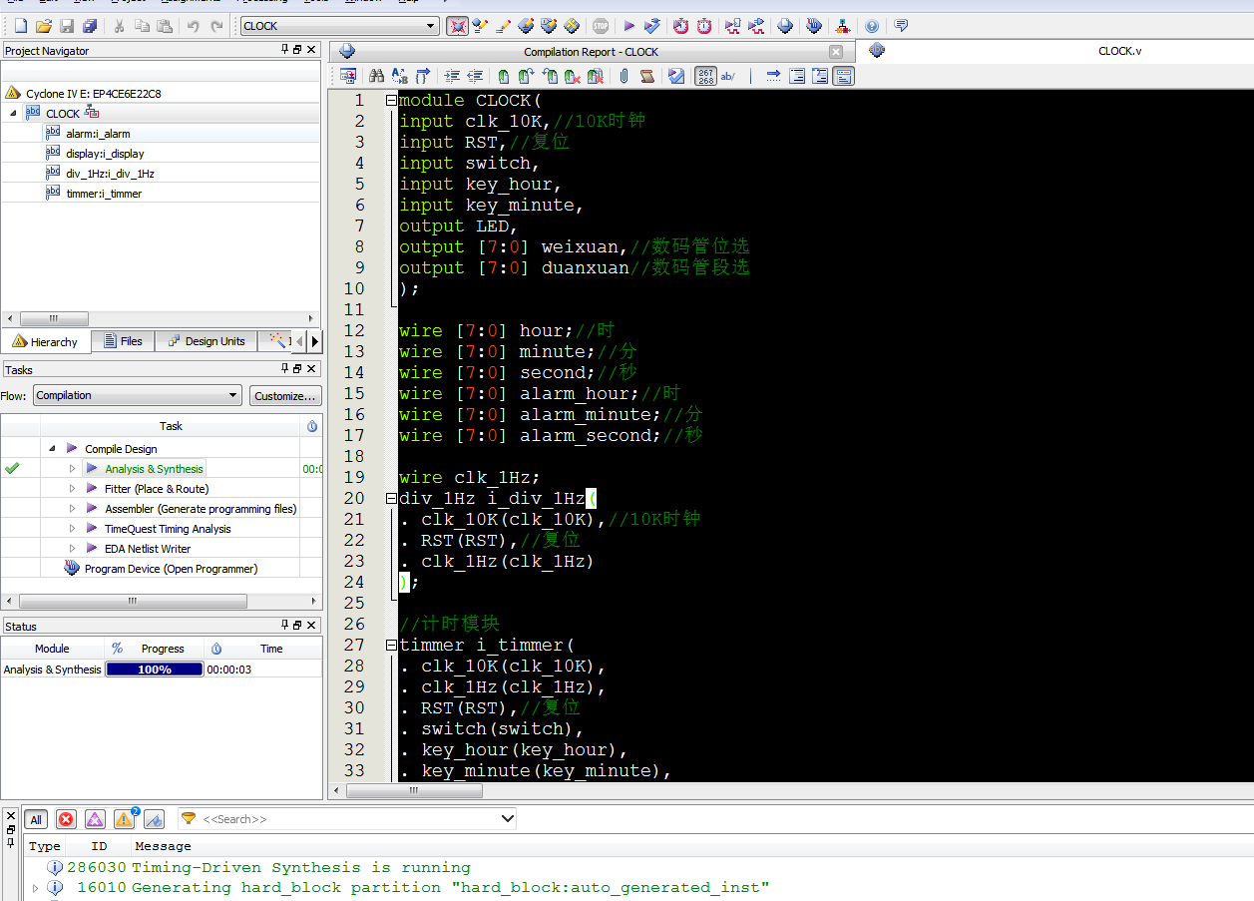Show error messages filter icon
The width and height of the screenshot is (1254, 901).
pos(66,819)
